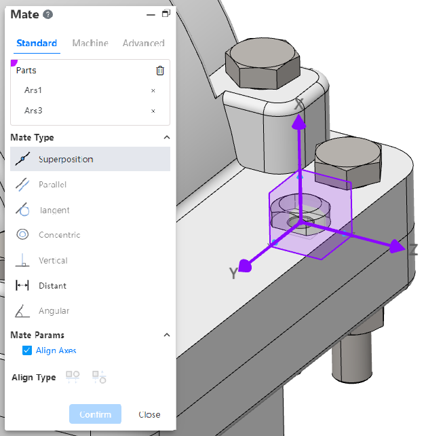Collapse the Mate Type section
Screen dimensions: 443x436
pos(167,137)
